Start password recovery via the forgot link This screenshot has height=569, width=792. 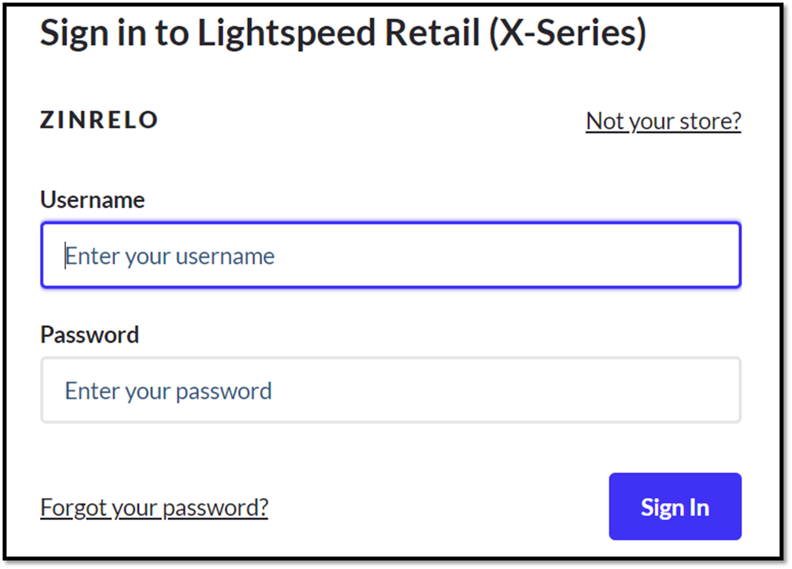click(x=154, y=508)
